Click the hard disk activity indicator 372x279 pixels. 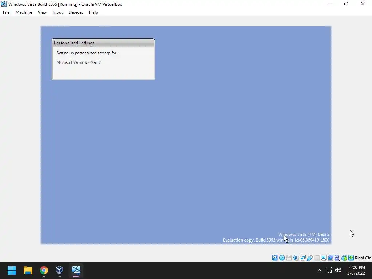pos(275,258)
